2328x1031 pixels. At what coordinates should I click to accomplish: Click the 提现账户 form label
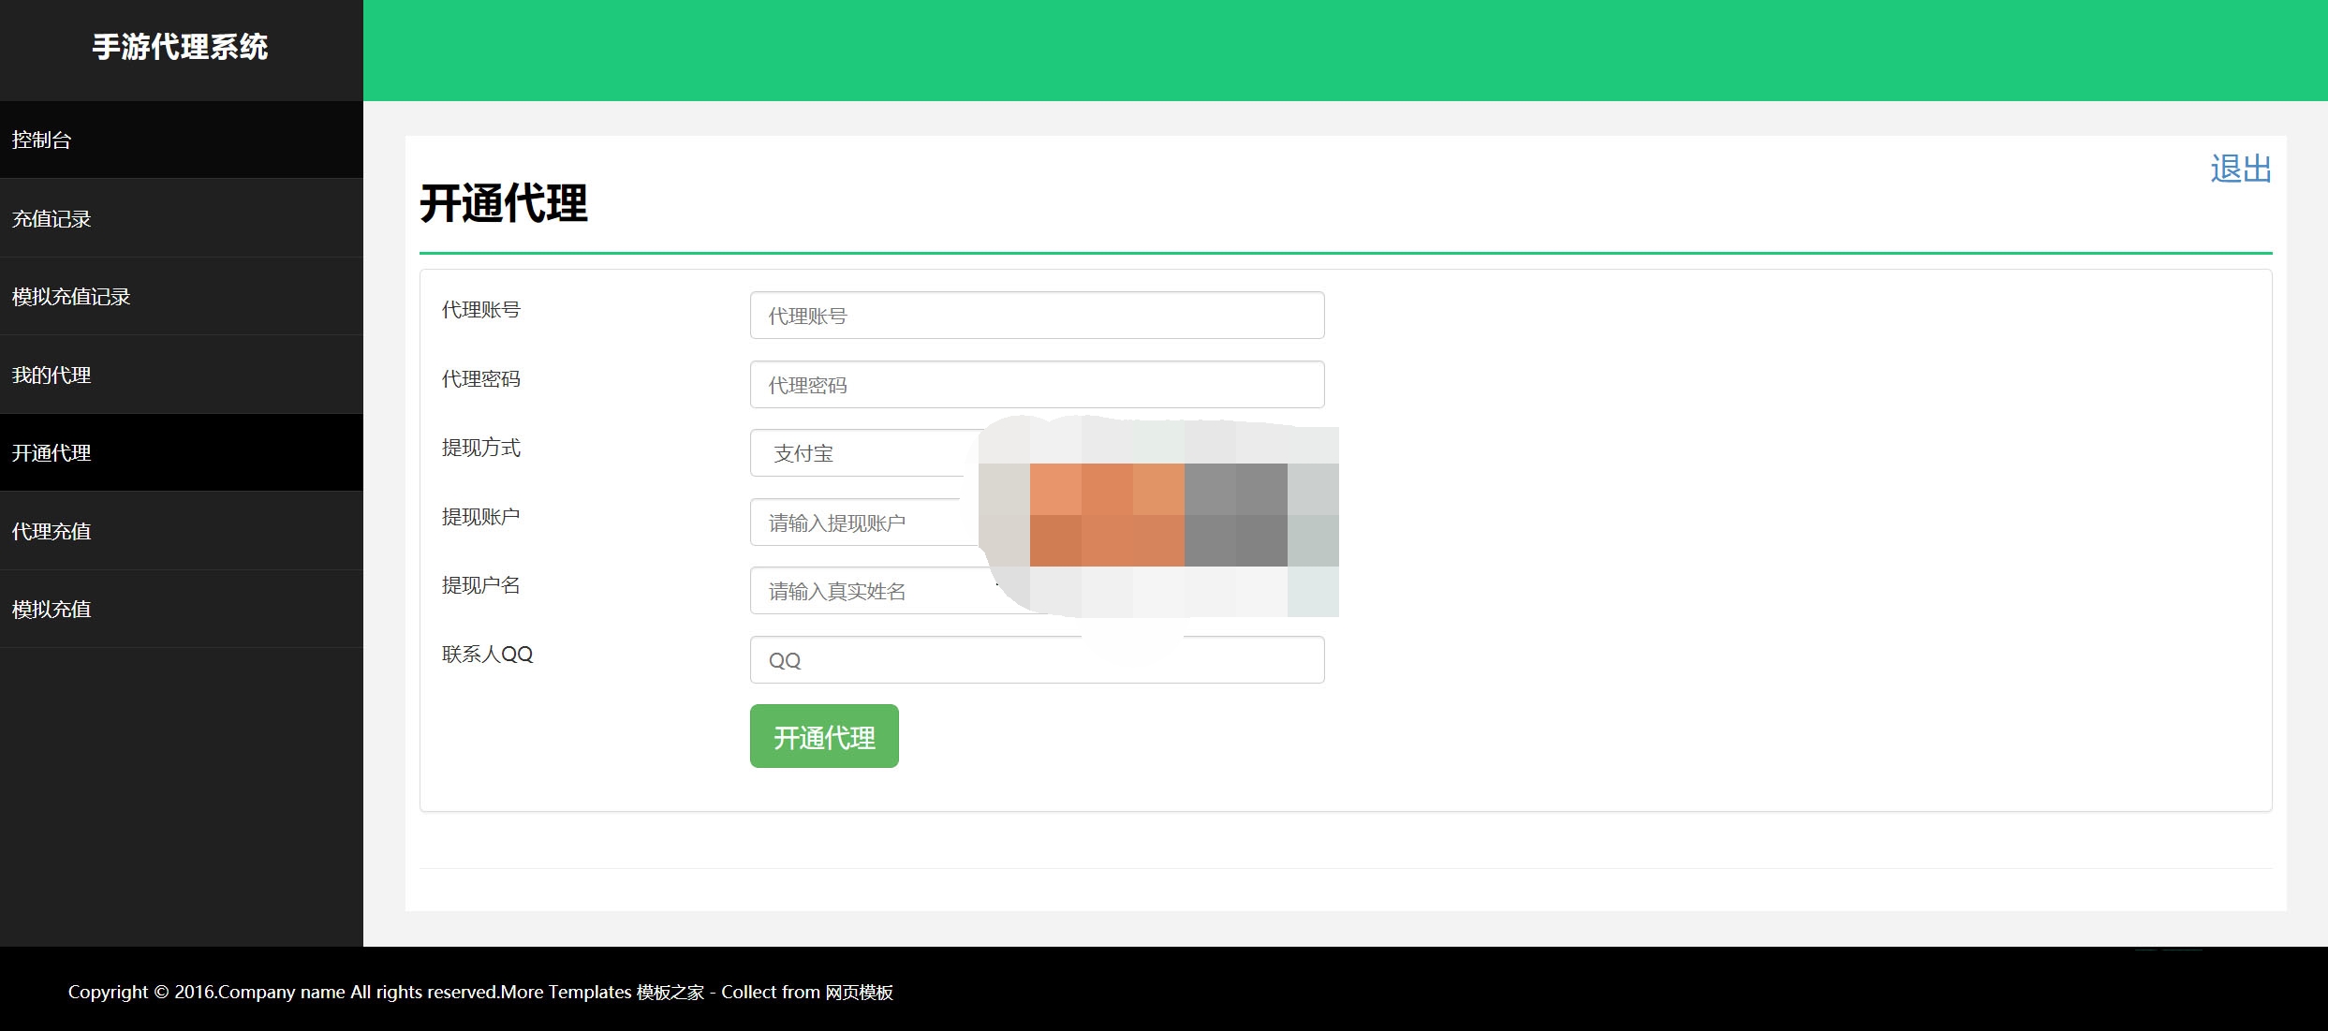pos(481,517)
